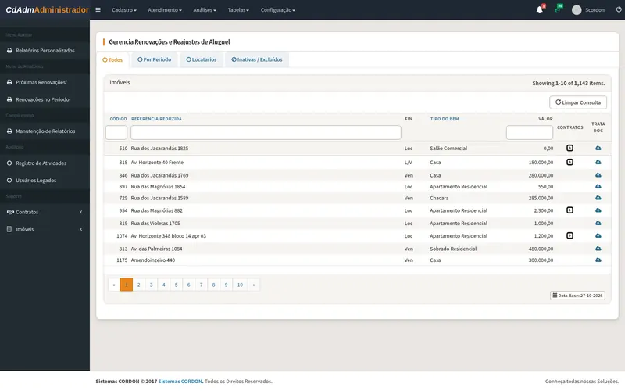Open contracts icon for Av. Horizonte 40 Frente
The image size is (625, 391).
tap(570, 162)
